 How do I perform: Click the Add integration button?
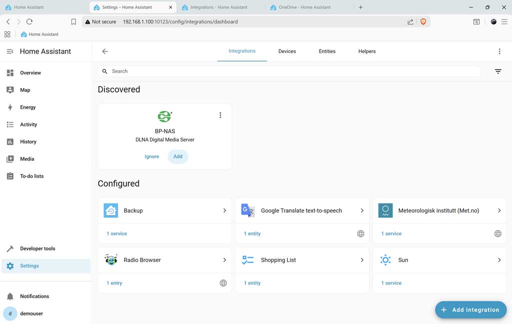point(470,309)
